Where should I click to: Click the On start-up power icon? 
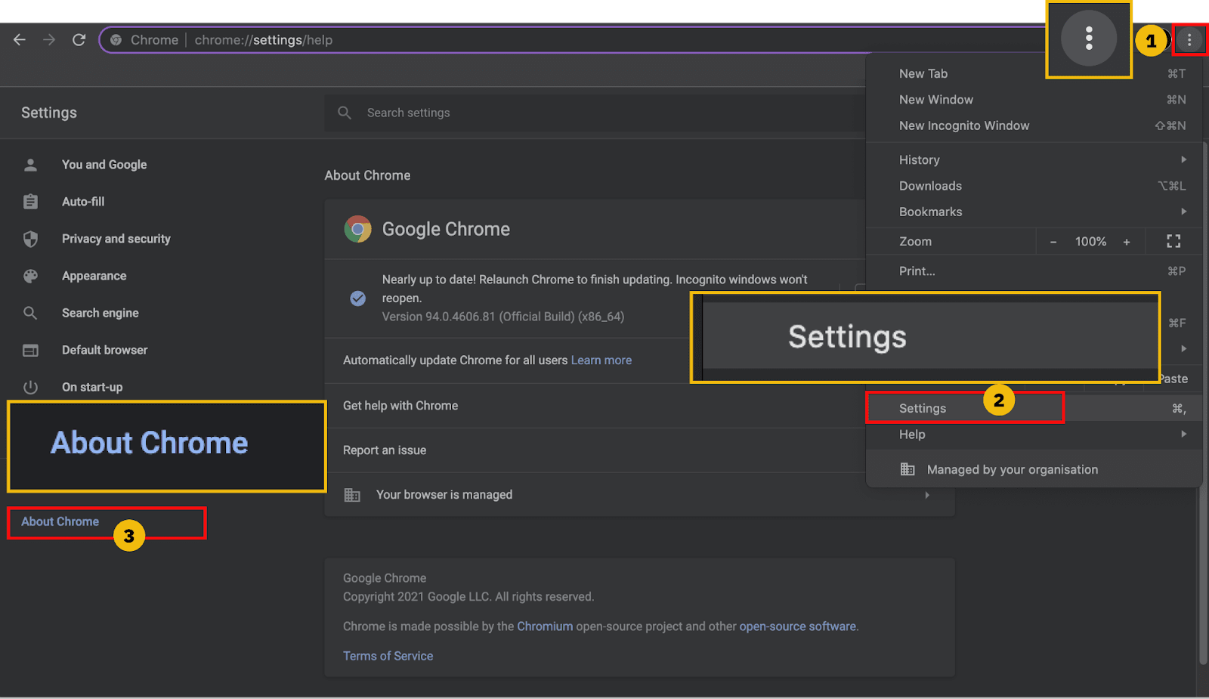point(30,387)
